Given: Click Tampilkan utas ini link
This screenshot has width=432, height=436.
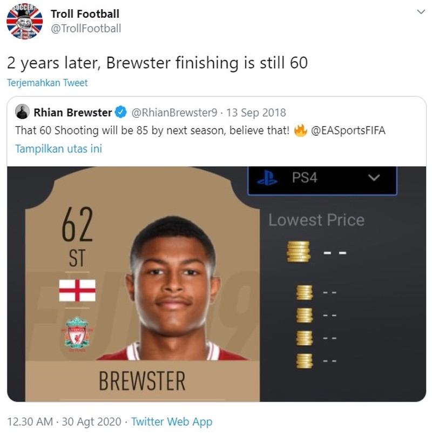Looking at the screenshot, I should [x=58, y=148].
